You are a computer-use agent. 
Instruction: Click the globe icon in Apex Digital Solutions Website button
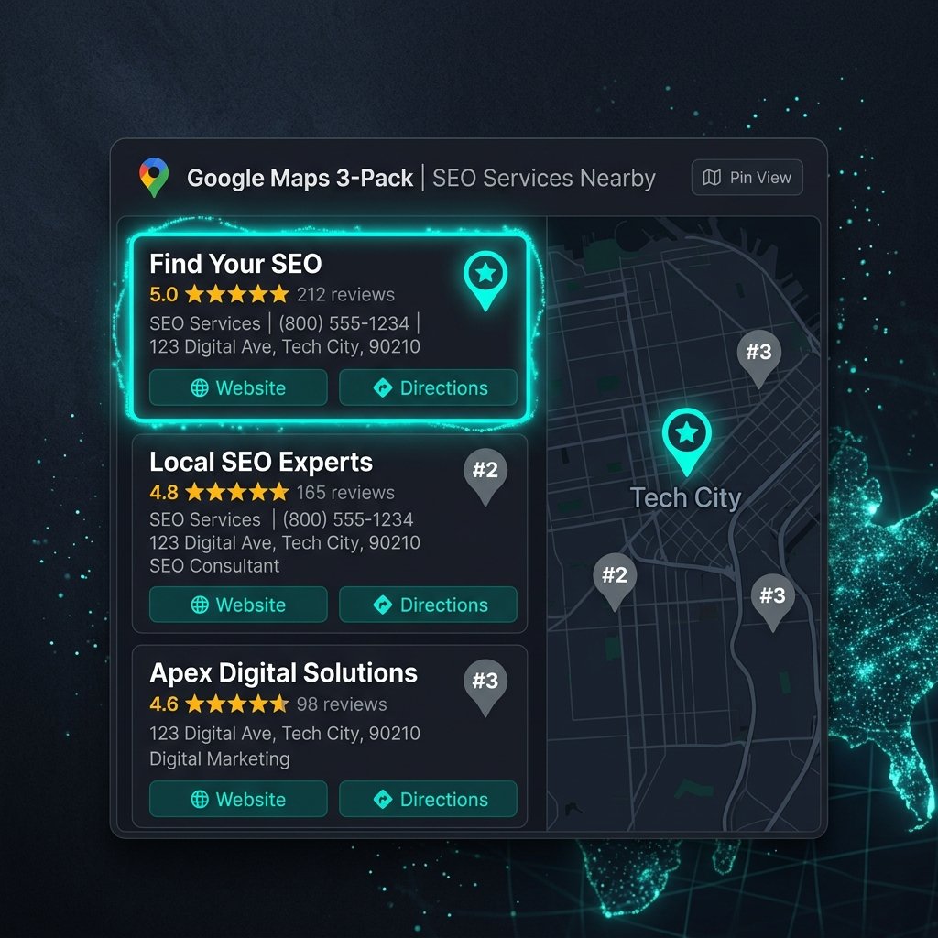pyautogui.click(x=200, y=799)
